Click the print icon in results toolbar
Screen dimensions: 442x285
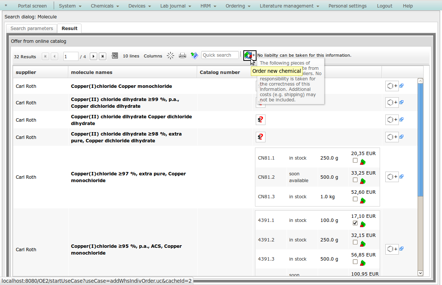click(183, 56)
